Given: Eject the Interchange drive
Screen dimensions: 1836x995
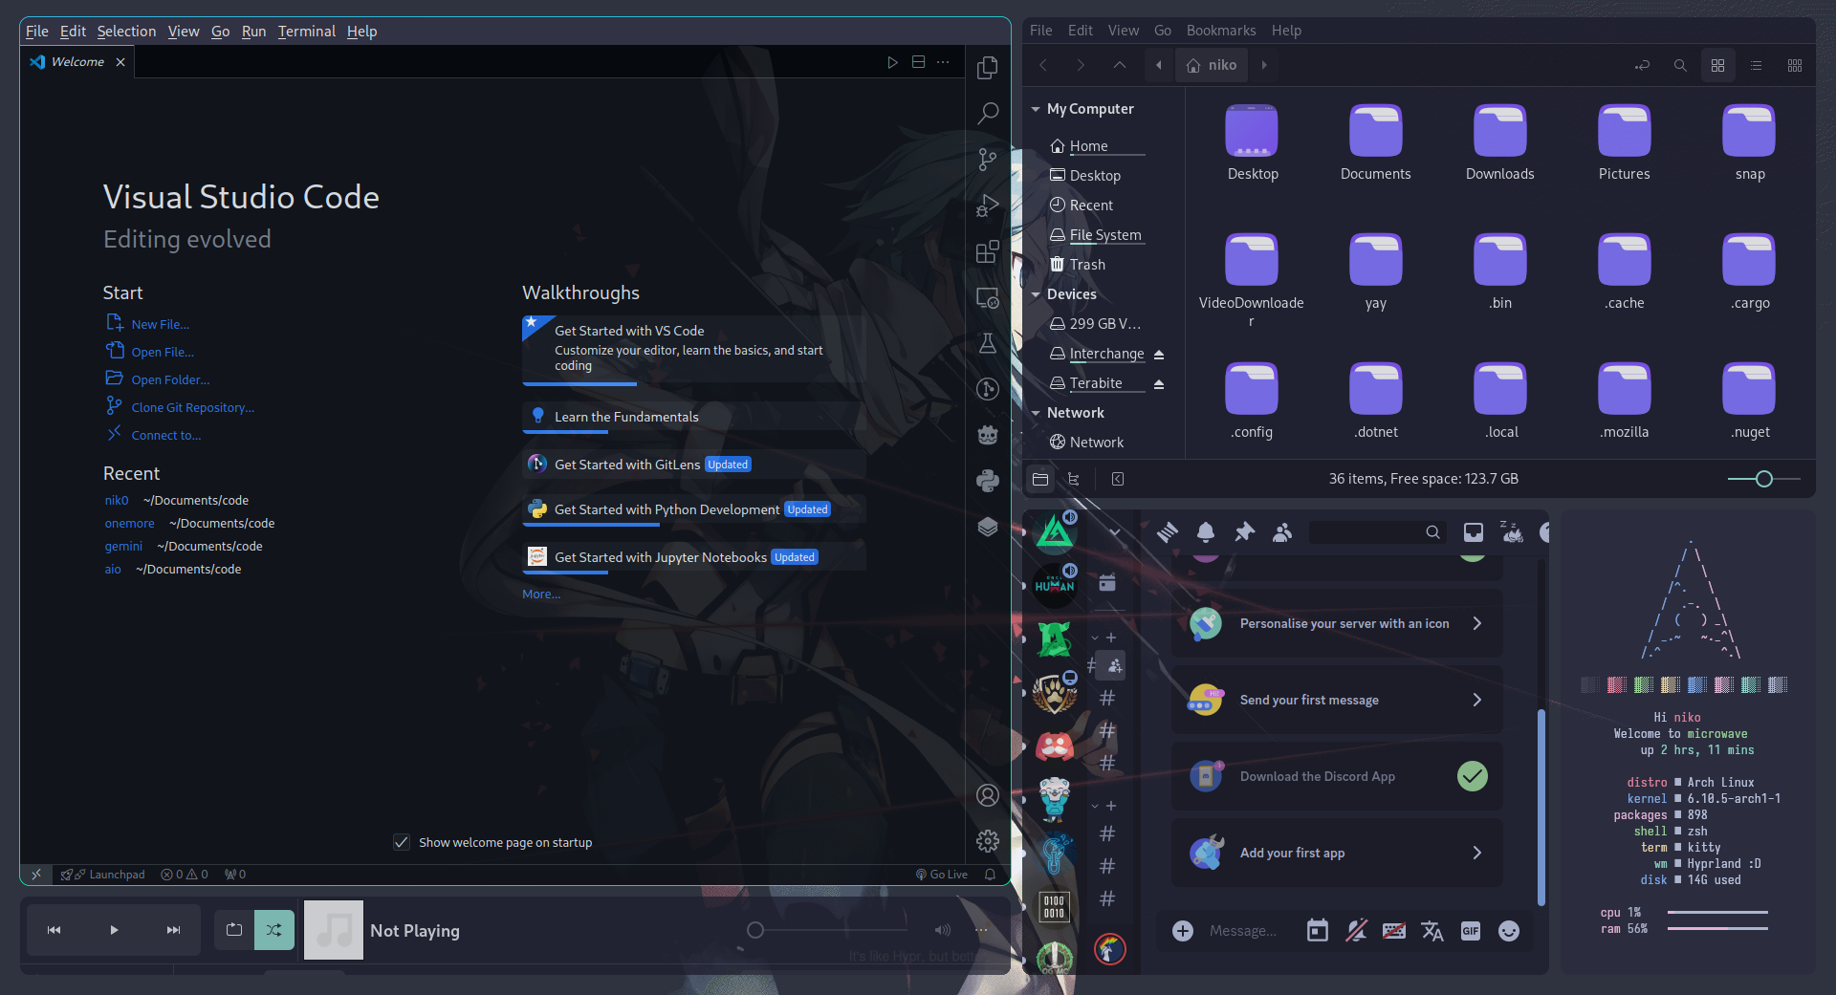Looking at the screenshot, I should click(1159, 354).
